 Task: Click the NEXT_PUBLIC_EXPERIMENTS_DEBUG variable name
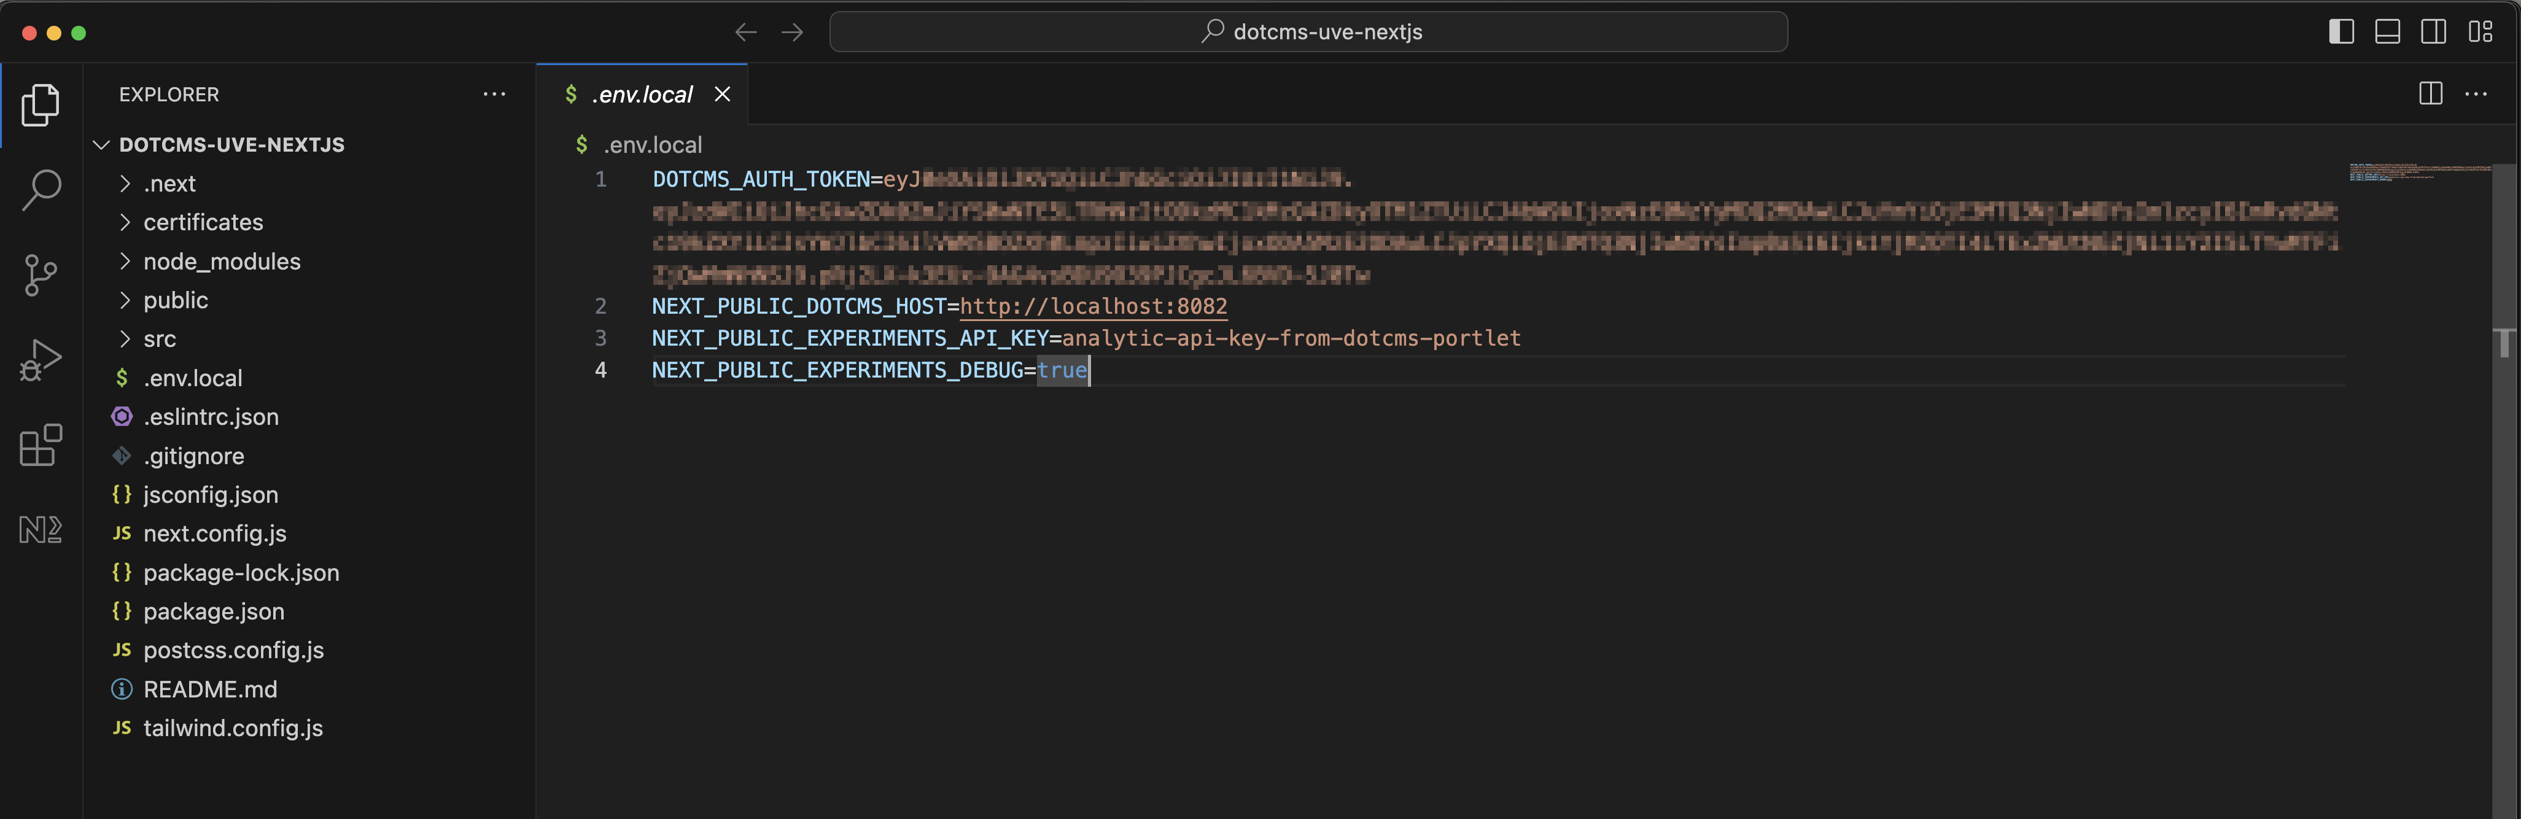pyautogui.click(x=837, y=371)
